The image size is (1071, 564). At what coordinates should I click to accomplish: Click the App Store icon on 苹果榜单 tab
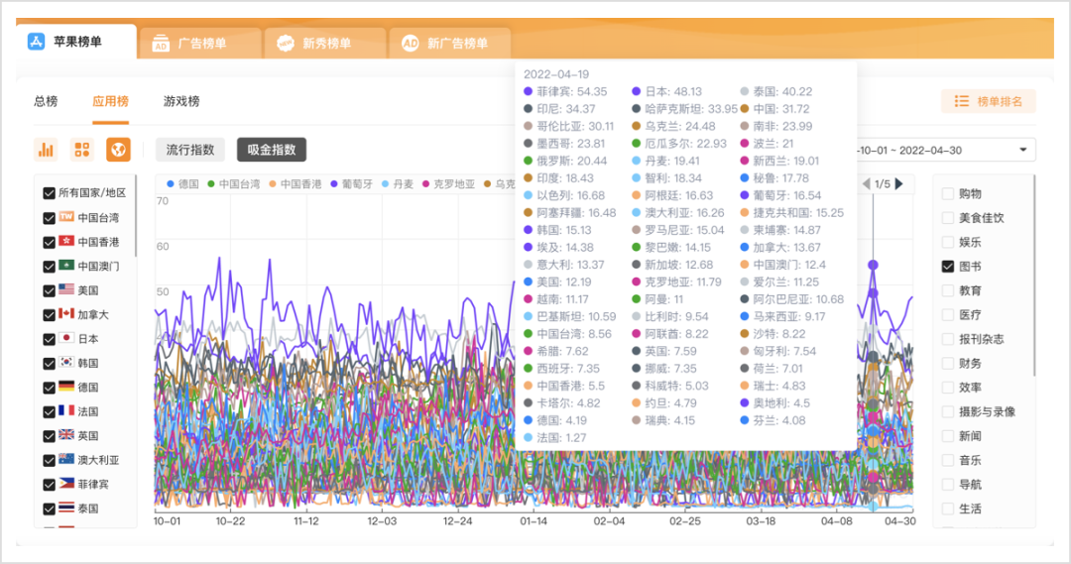point(36,42)
